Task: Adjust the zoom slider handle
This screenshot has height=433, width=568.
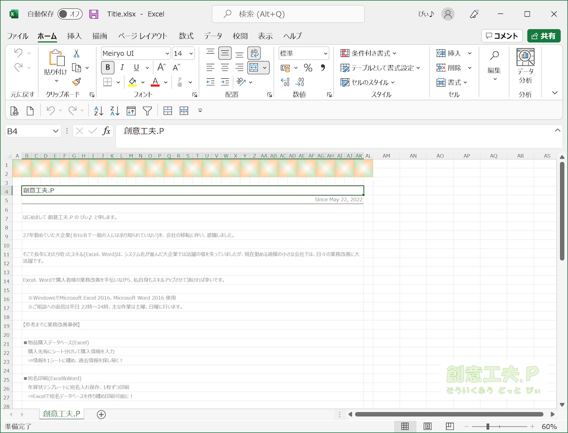Action: (487, 426)
